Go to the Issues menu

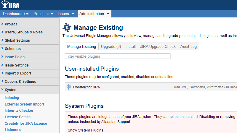pos(63,14)
